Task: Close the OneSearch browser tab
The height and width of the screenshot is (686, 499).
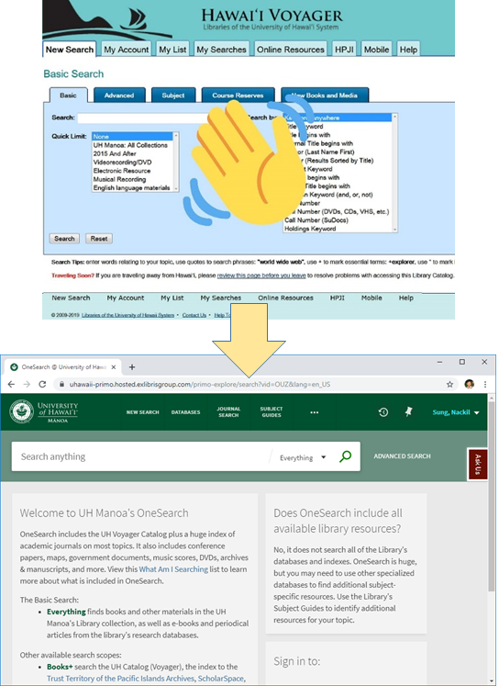Action: [114, 367]
